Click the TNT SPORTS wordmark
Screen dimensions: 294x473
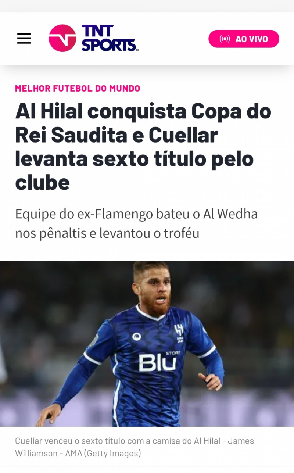tap(109, 38)
